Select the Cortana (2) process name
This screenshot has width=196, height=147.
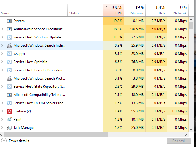(x=22, y=111)
